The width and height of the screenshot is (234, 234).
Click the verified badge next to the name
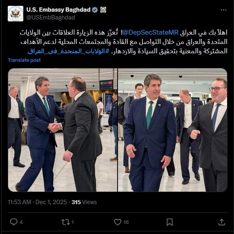click(x=95, y=10)
